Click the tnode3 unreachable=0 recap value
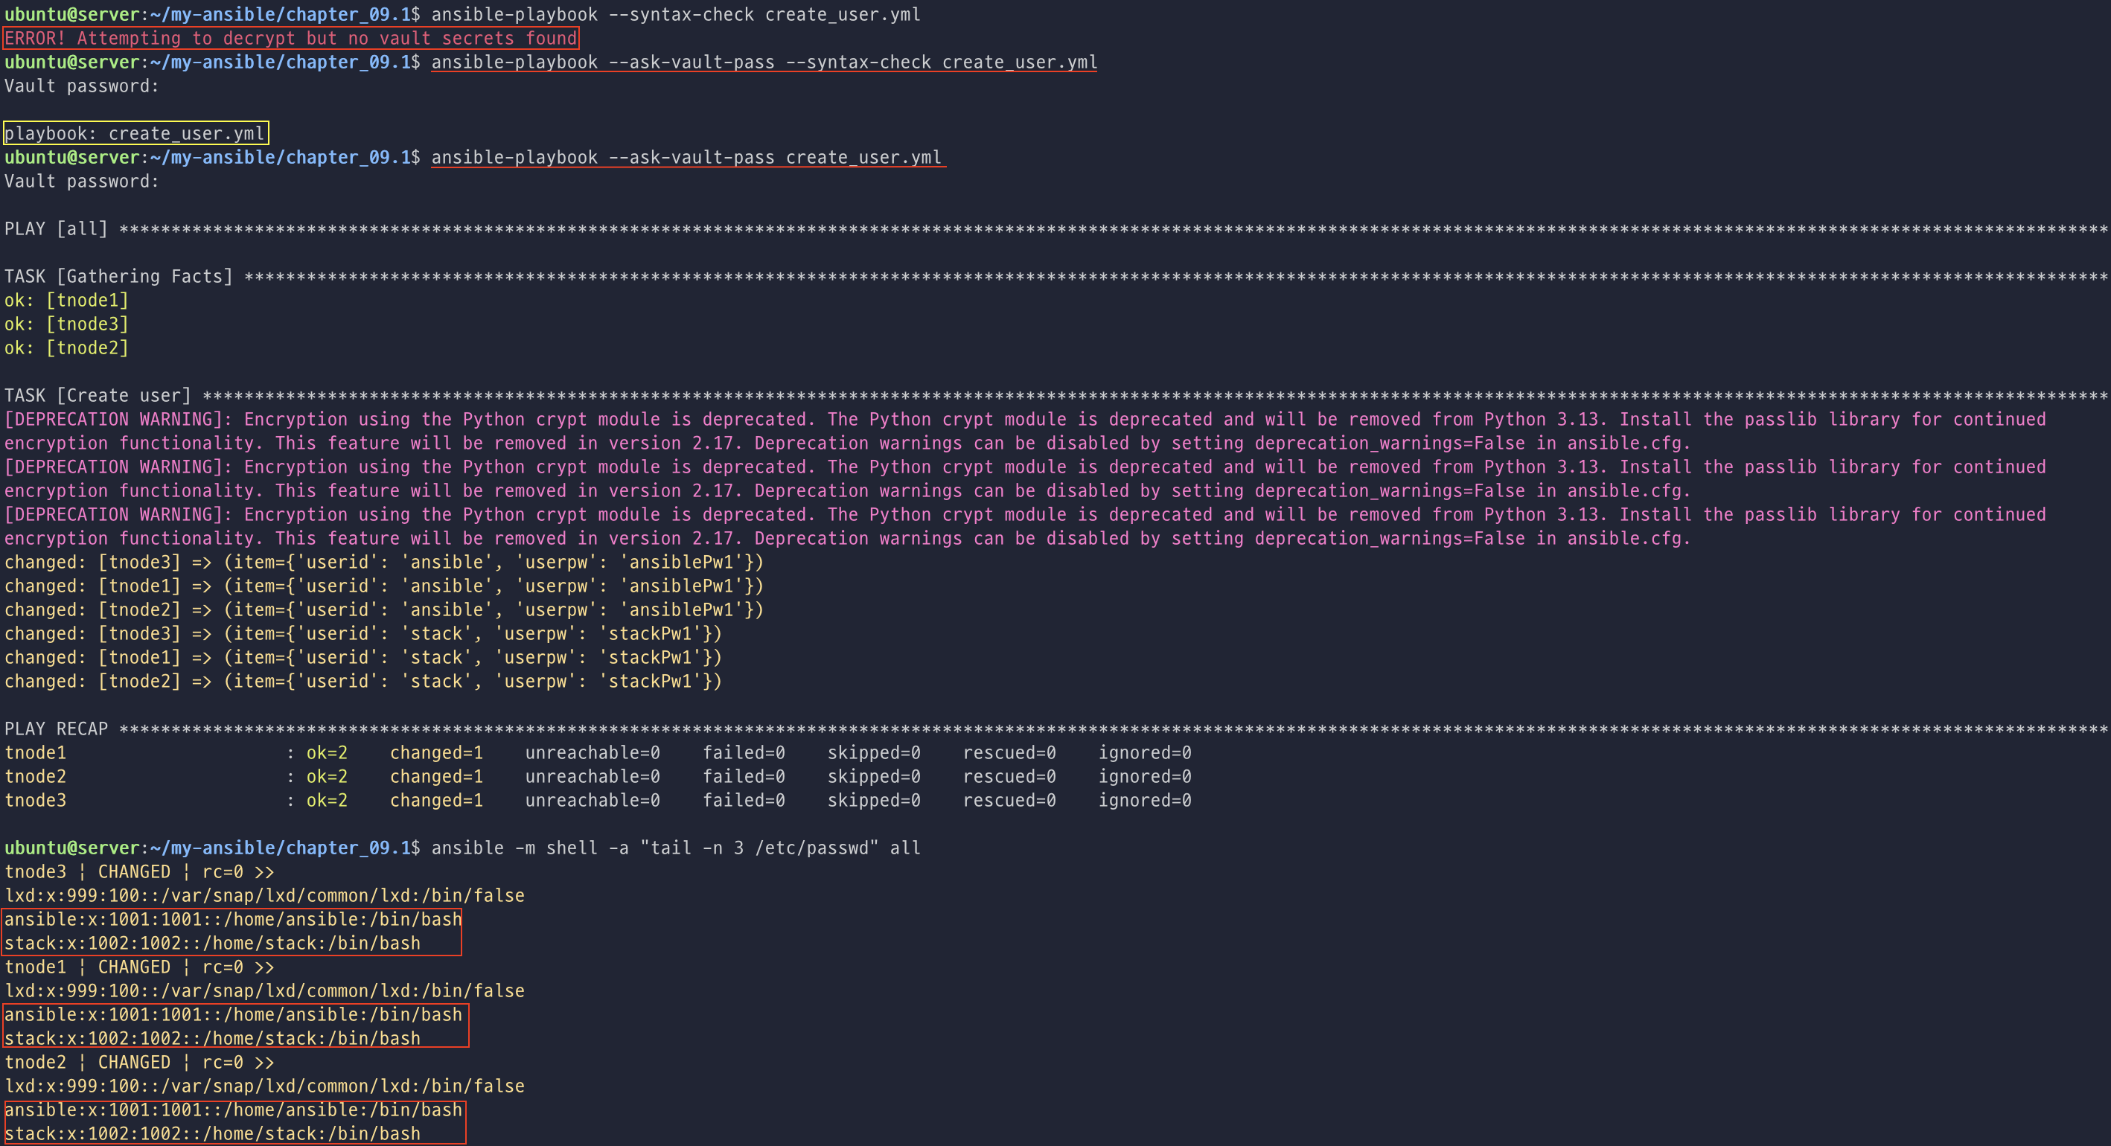 592,800
